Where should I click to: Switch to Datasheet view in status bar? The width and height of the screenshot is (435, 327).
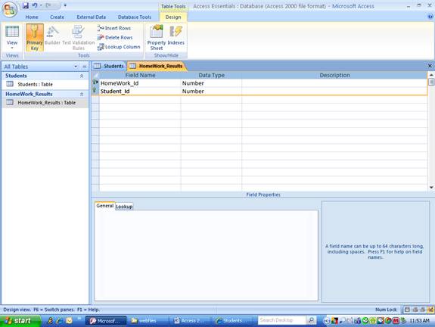[x=407, y=310]
